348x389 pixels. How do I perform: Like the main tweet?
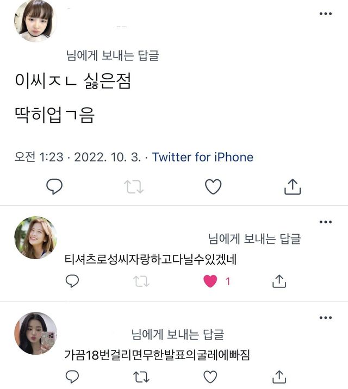(x=213, y=187)
